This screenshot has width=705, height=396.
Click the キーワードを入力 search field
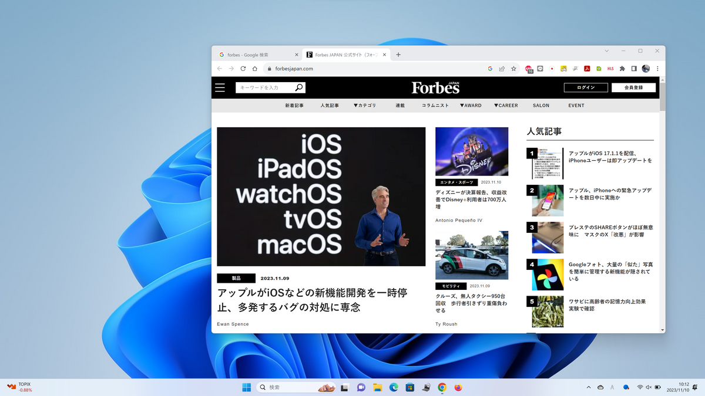point(266,87)
